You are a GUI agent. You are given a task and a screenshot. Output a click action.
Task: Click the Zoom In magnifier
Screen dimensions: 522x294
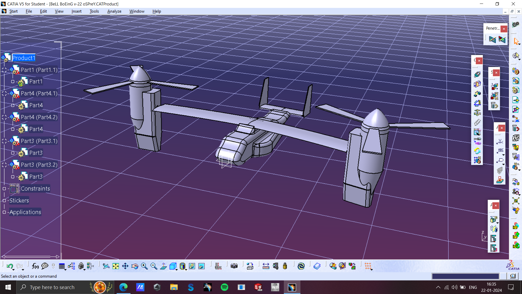click(144, 266)
